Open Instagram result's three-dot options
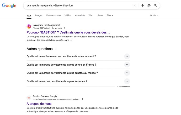 65,28
